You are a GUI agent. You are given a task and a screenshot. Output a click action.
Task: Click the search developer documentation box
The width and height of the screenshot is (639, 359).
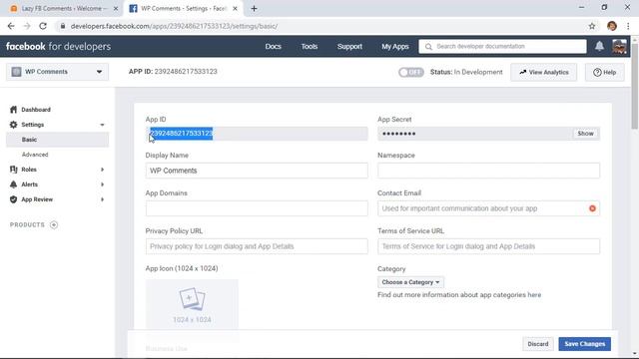pyautogui.click(x=502, y=47)
